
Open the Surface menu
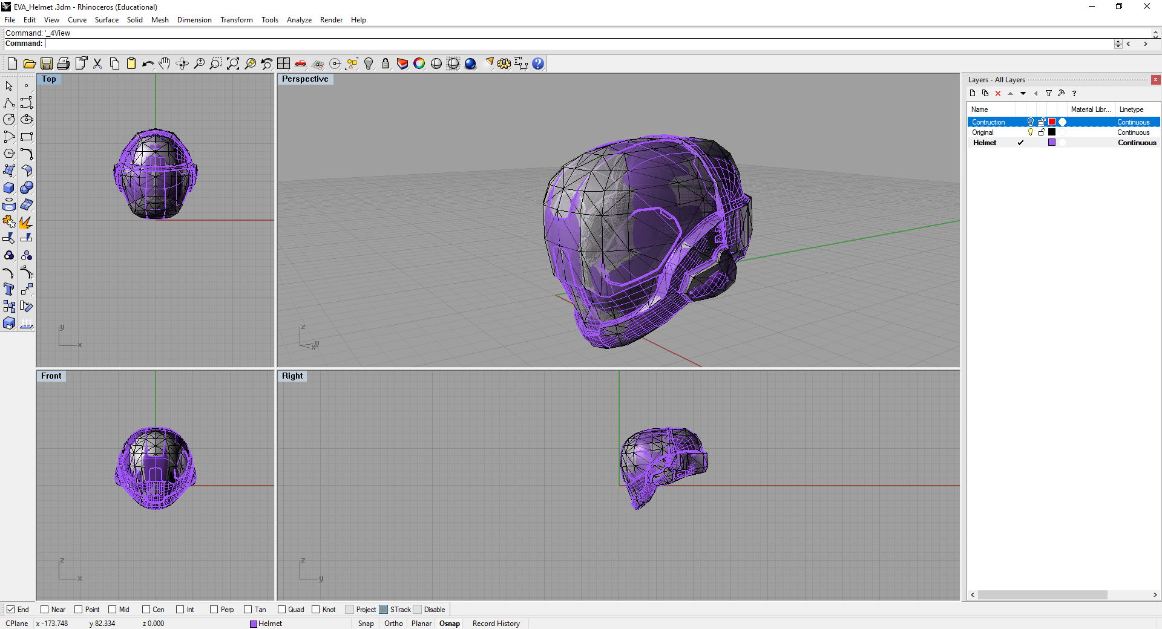(x=107, y=20)
